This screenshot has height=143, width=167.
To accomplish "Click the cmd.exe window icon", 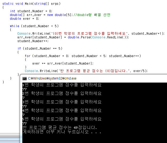I will 25,79.
